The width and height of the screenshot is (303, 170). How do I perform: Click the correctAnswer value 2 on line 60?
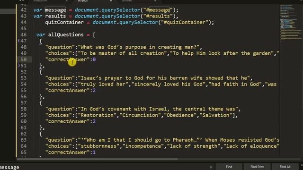pos(94,121)
